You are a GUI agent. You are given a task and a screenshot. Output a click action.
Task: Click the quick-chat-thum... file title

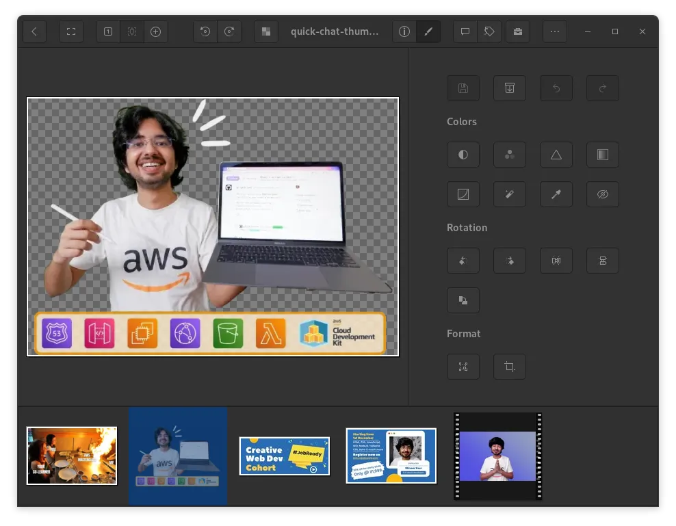click(x=335, y=31)
